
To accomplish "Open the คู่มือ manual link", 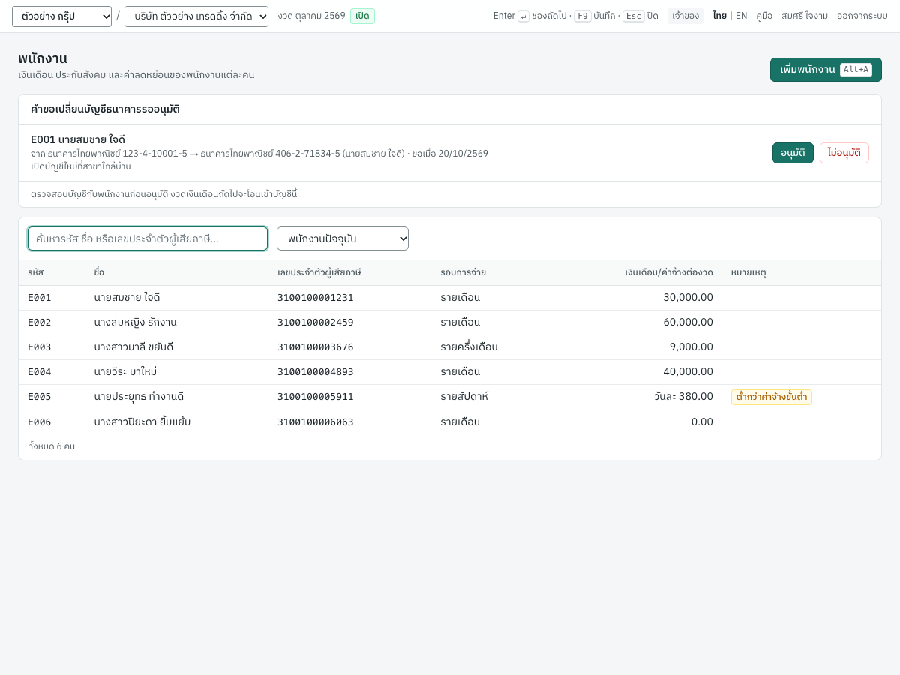I will (764, 16).
